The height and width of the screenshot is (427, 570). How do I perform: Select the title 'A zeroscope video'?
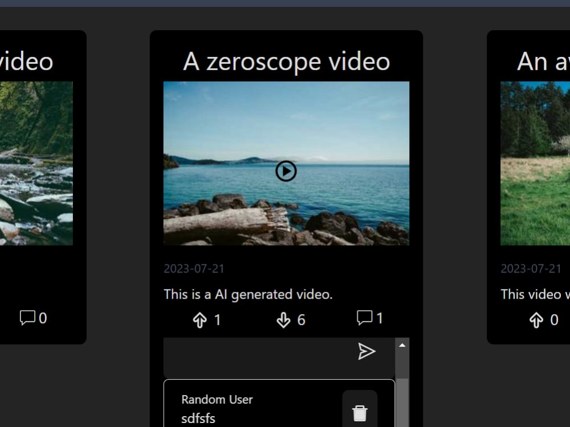(x=285, y=61)
